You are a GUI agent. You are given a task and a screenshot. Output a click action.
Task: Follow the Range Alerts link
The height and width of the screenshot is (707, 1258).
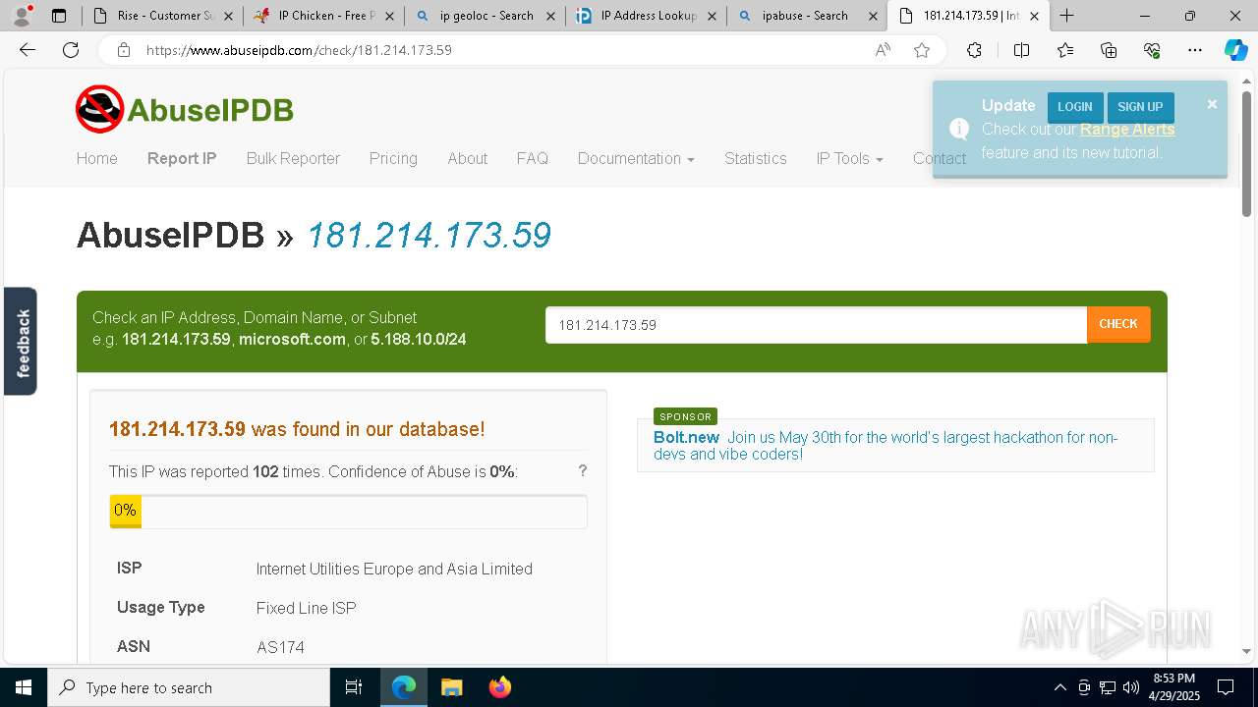click(1127, 129)
